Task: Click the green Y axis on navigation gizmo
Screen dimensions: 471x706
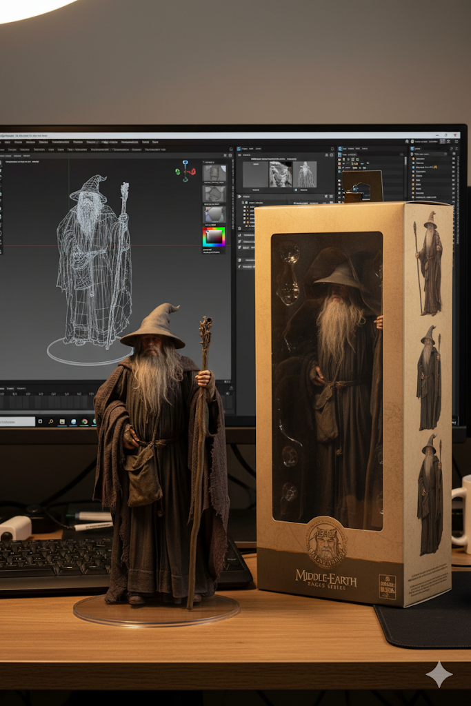Action: tap(178, 172)
